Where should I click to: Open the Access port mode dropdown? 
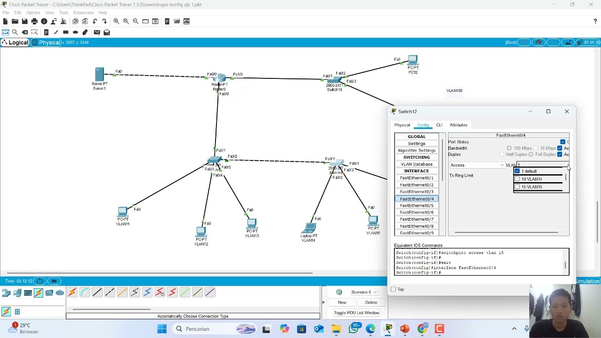(477, 165)
